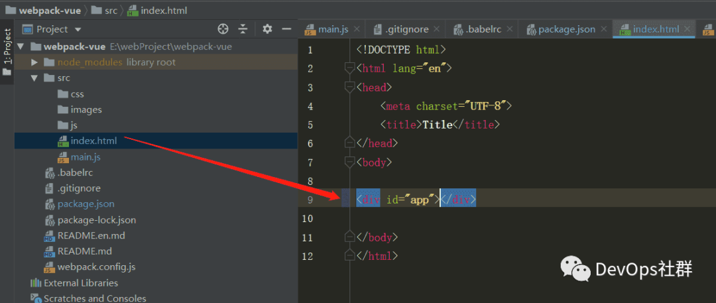Collapse the src folder arrow
The image size is (716, 303).
34,78
